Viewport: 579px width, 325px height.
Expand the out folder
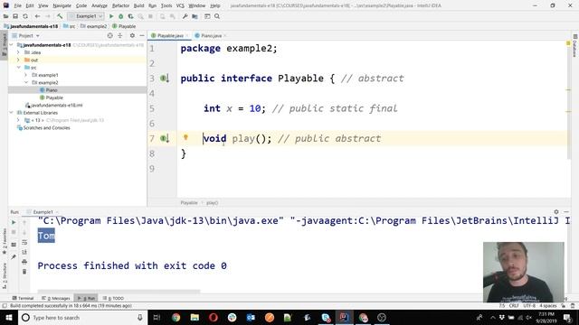pyautogui.click(x=18, y=60)
